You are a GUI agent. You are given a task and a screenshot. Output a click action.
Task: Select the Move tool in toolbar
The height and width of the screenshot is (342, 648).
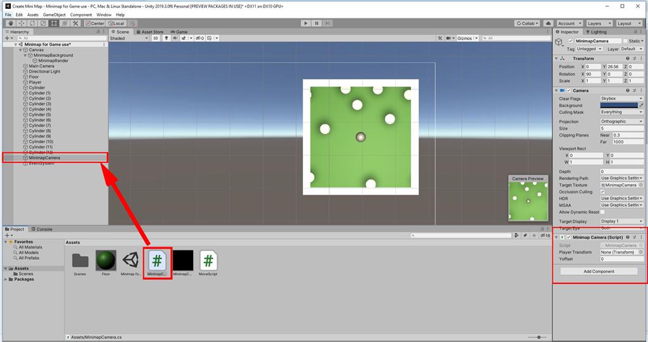tap(22, 23)
